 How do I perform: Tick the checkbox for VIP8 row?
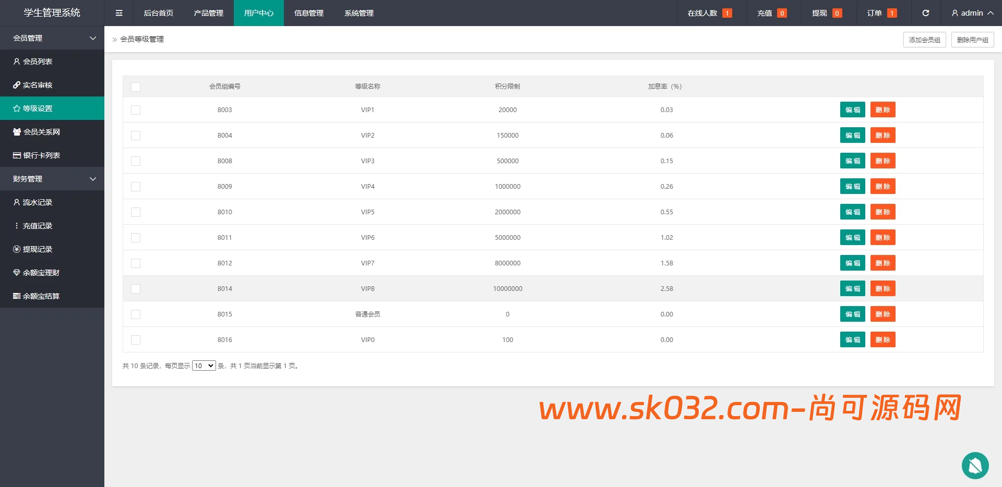pos(136,289)
